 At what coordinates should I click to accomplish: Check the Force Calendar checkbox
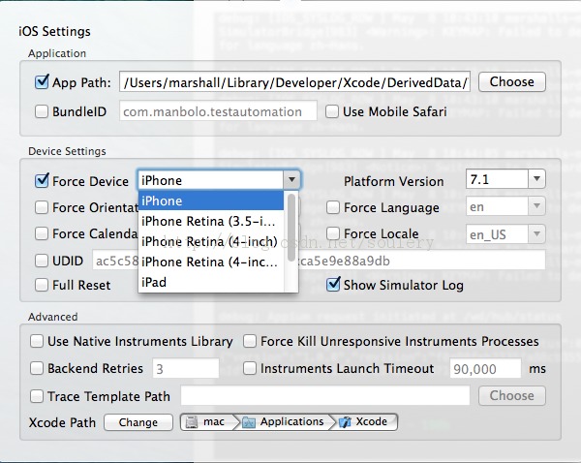[x=42, y=233]
